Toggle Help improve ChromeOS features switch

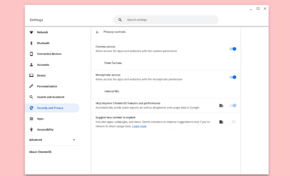click(x=233, y=105)
